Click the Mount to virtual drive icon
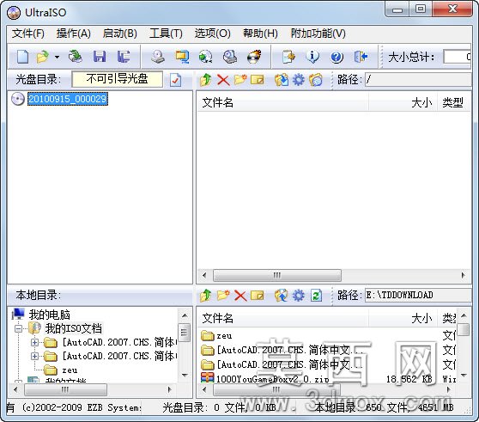Image resolution: width=479 pixels, height=422 pixels. (206, 57)
